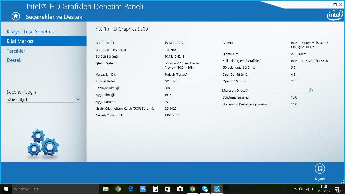Viewport: 345px width, 194px height.
Task: Click the GOP version '5.5.1025'
Action: click(170, 108)
